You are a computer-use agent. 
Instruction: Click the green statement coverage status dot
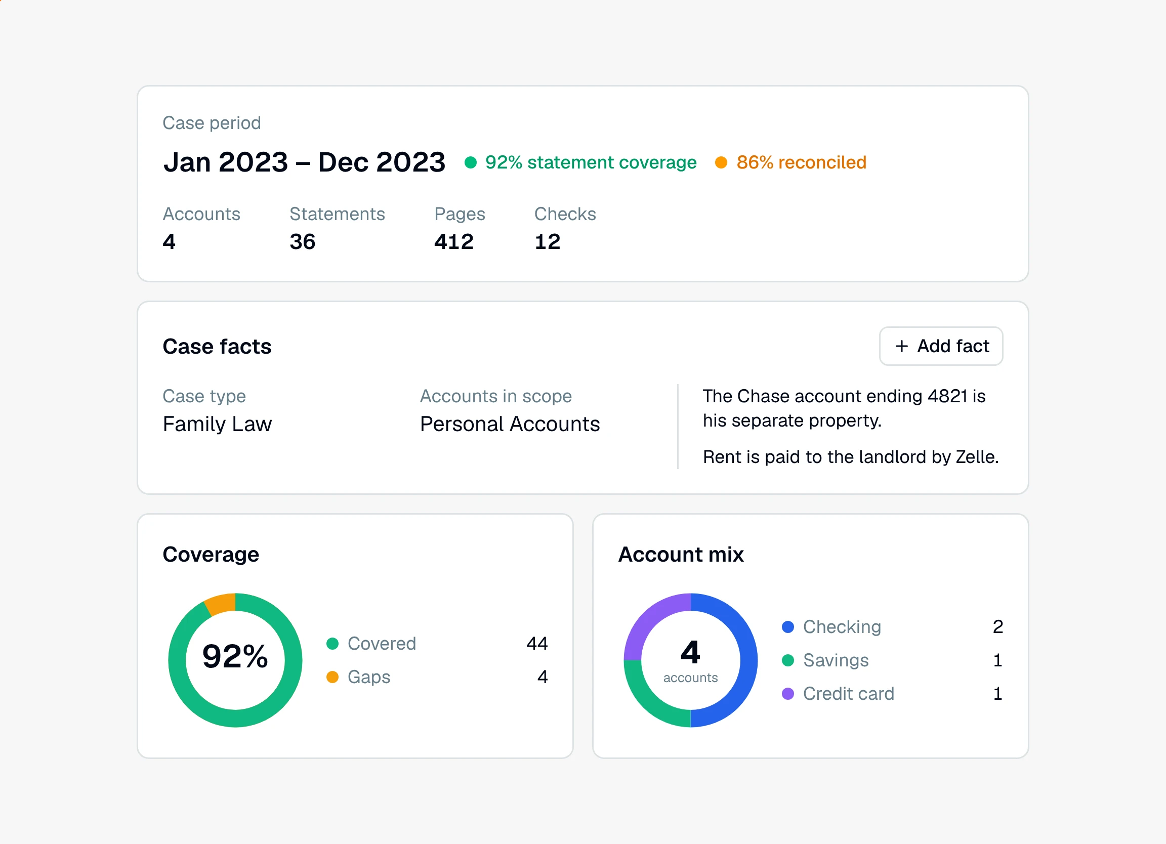tap(471, 162)
